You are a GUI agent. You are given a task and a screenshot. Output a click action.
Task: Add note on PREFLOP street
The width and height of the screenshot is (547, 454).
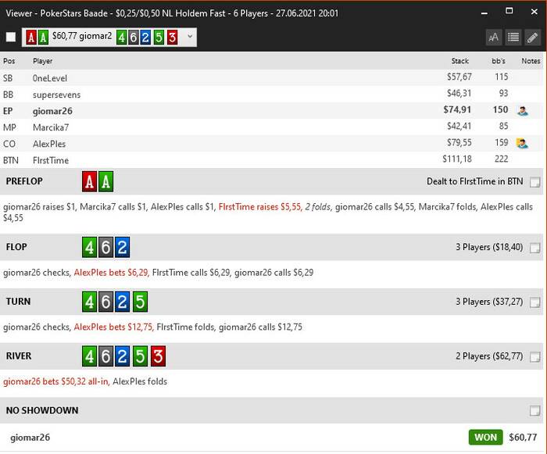[x=534, y=182]
